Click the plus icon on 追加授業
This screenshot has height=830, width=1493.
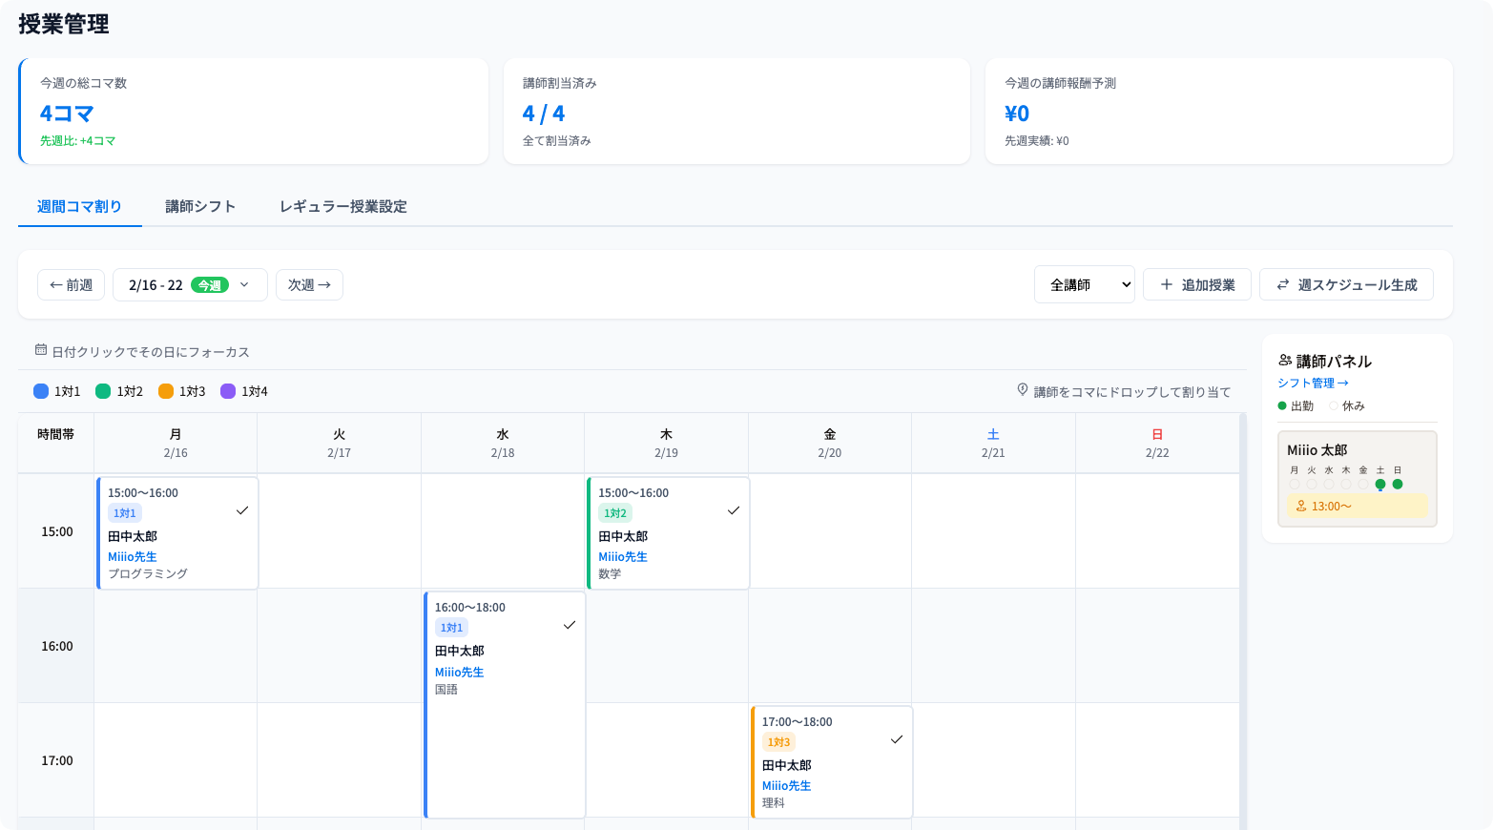pyautogui.click(x=1166, y=284)
